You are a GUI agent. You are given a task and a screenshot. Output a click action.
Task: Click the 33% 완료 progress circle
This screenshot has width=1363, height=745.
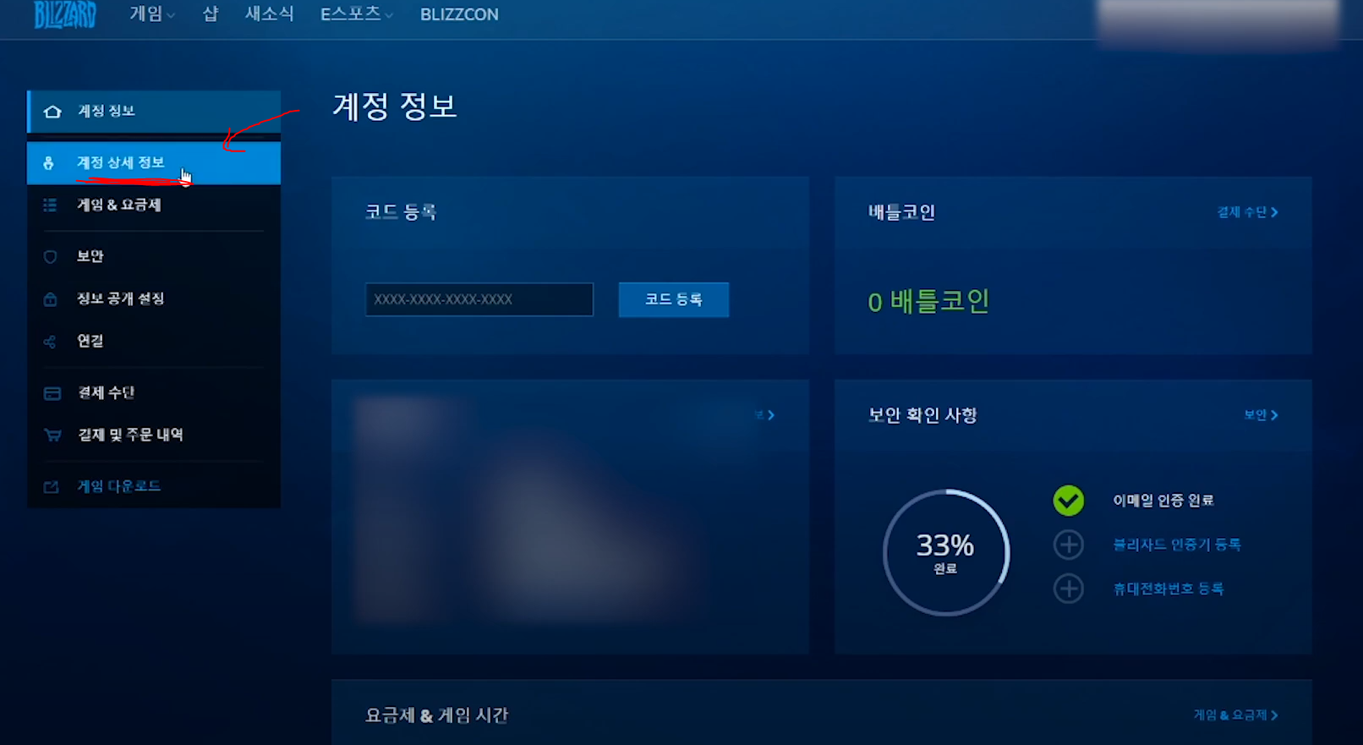tap(946, 552)
